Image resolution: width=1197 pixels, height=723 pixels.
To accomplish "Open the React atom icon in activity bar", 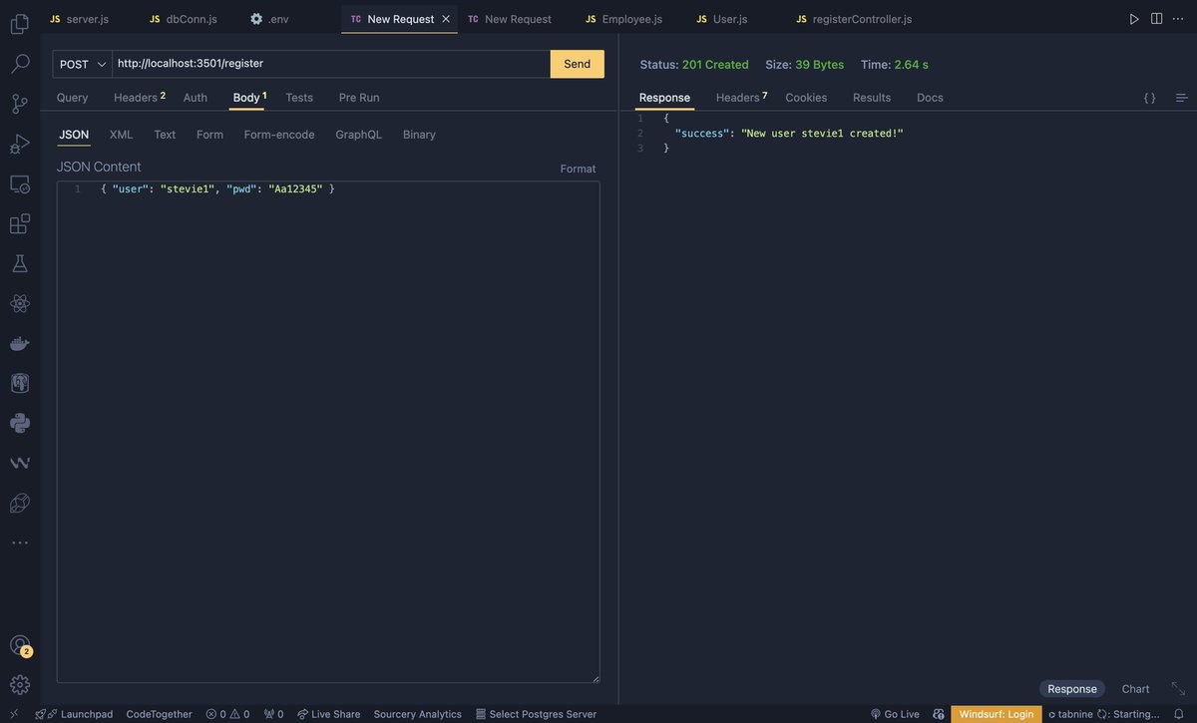I will coord(19,303).
